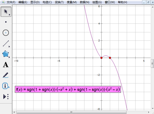Select the Polygon tool
Viewport: 154px width, 114px height.
click(x=5, y=54)
